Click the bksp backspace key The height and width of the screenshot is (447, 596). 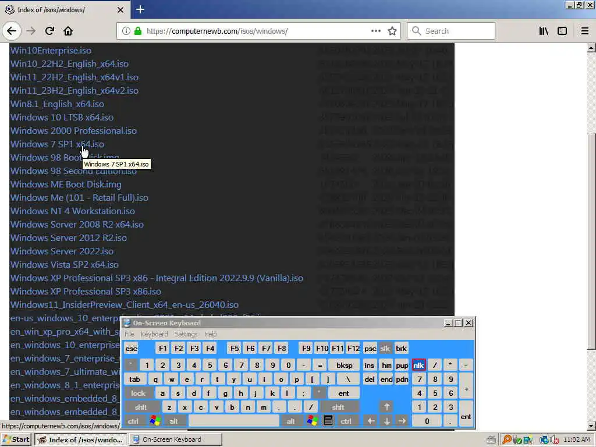click(x=345, y=365)
